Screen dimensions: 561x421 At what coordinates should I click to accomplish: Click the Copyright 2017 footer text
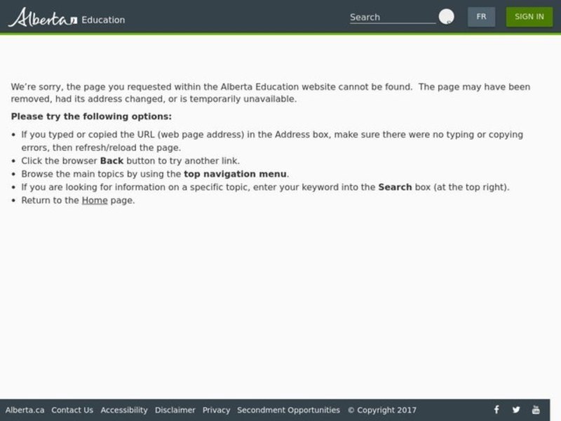(x=382, y=410)
